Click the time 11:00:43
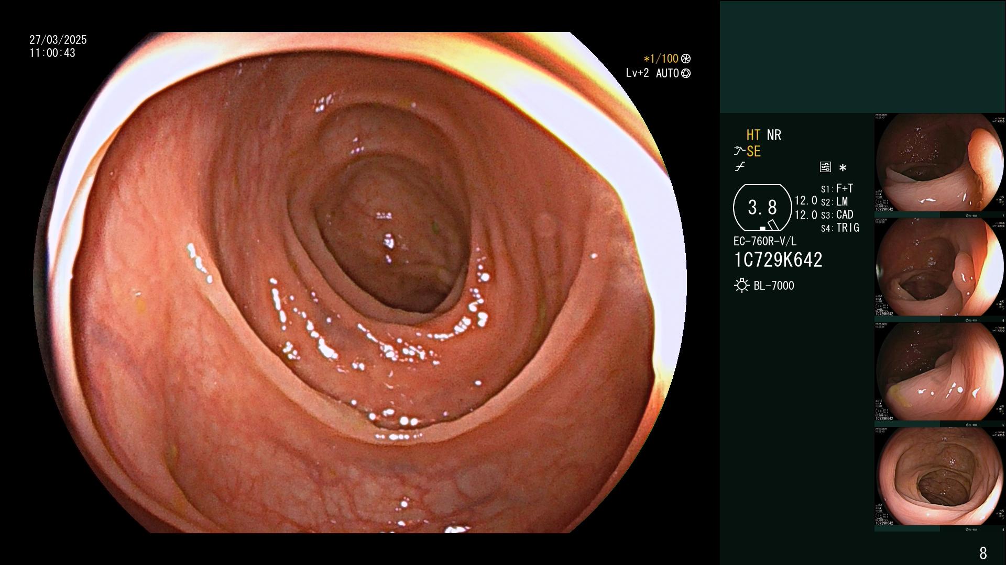1006x565 pixels. [x=52, y=53]
